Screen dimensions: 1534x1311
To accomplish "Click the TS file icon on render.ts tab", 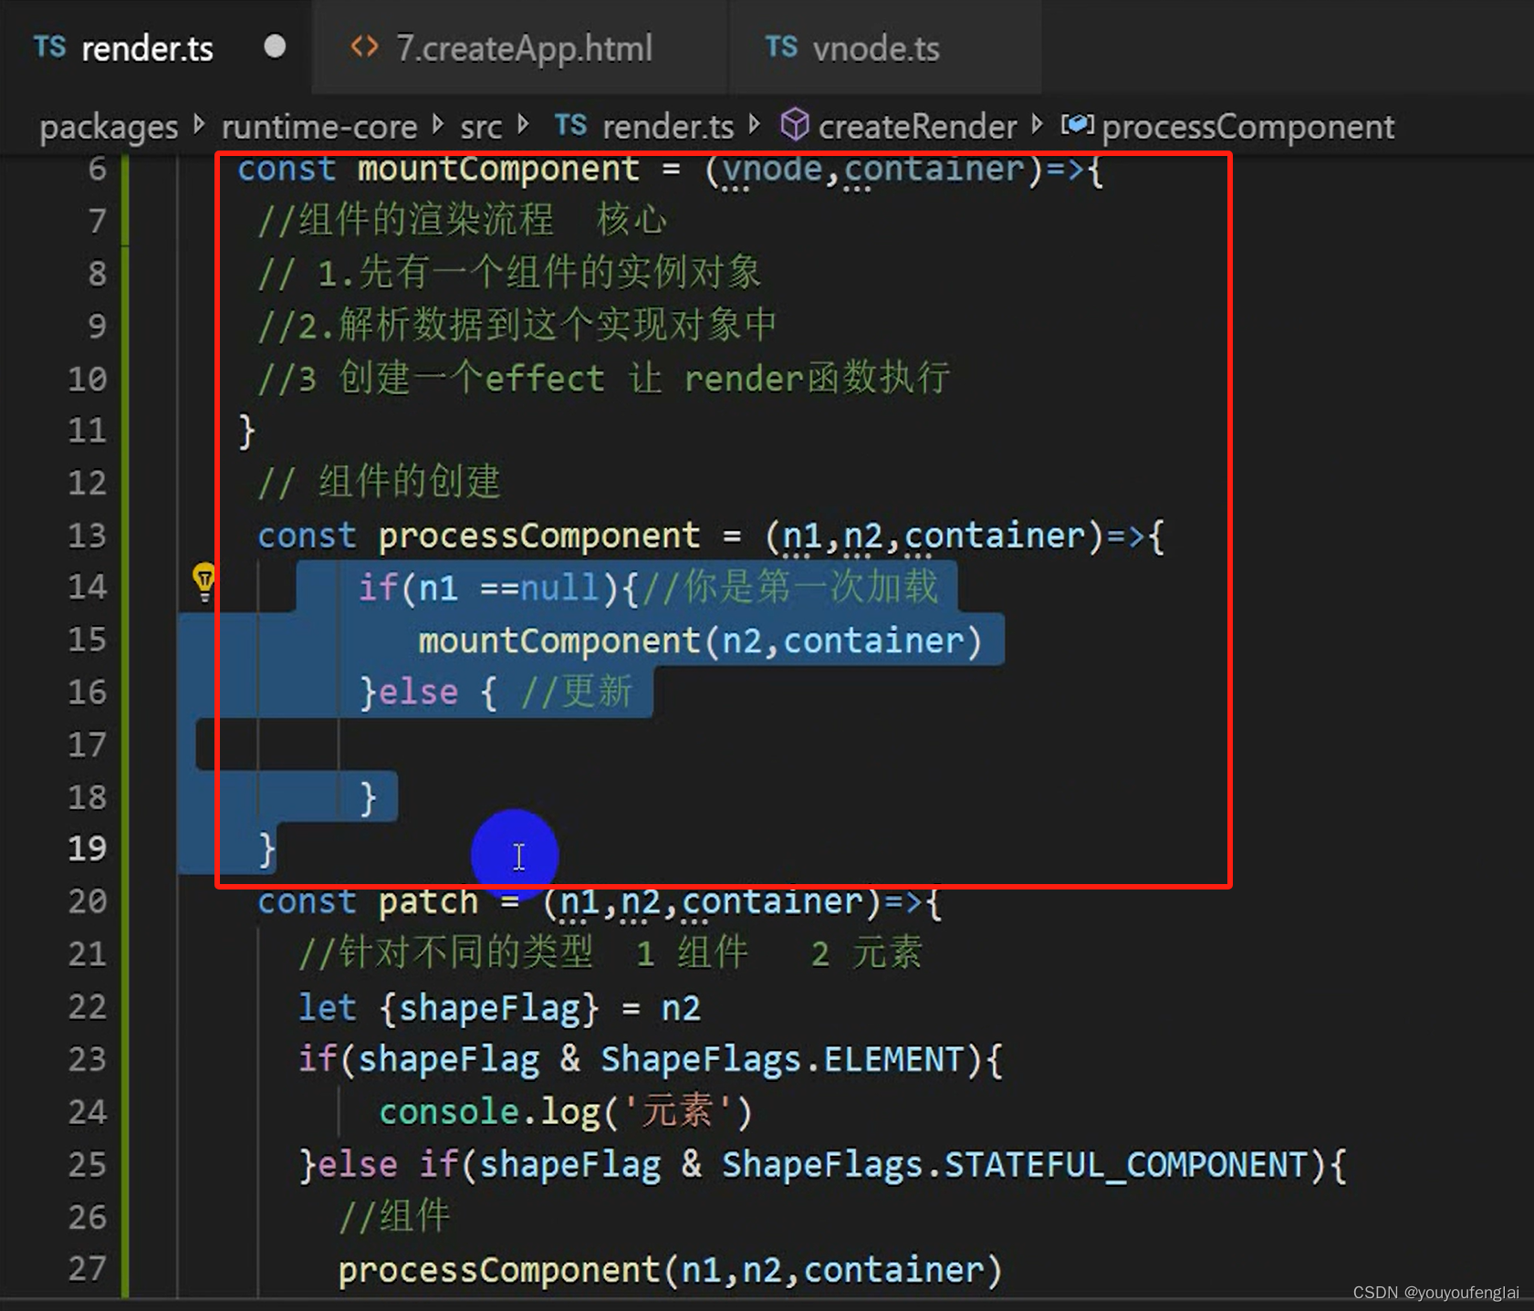I will [x=49, y=47].
